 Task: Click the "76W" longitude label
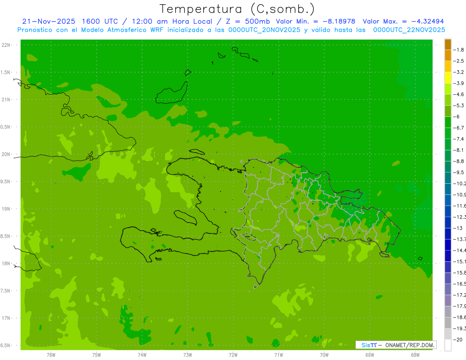[x=51, y=355]
